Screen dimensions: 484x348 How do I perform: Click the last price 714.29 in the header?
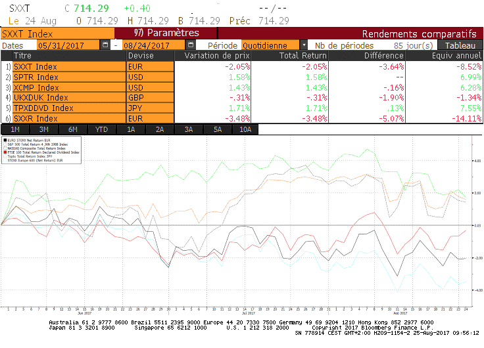[x=91, y=9]
